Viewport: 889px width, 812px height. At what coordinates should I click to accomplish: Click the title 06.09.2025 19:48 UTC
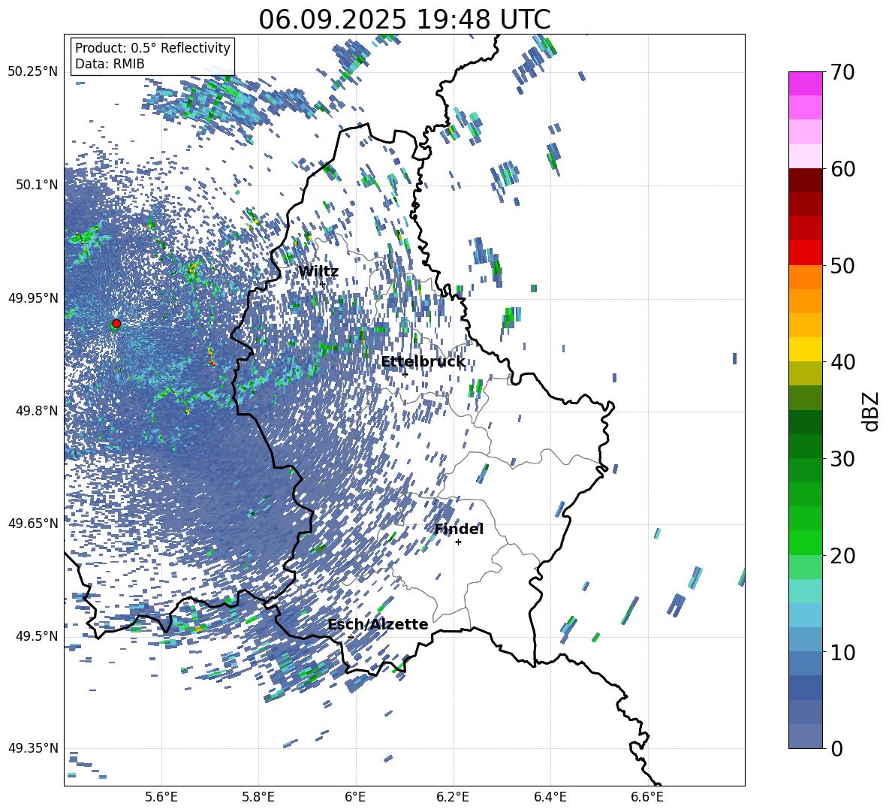click(x=405, y=20)
